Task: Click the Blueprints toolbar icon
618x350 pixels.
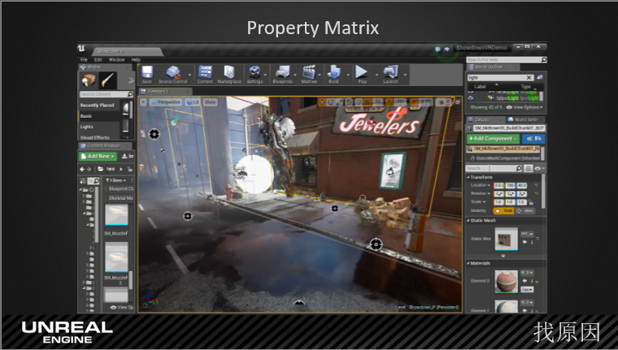Action: [282, 74]
